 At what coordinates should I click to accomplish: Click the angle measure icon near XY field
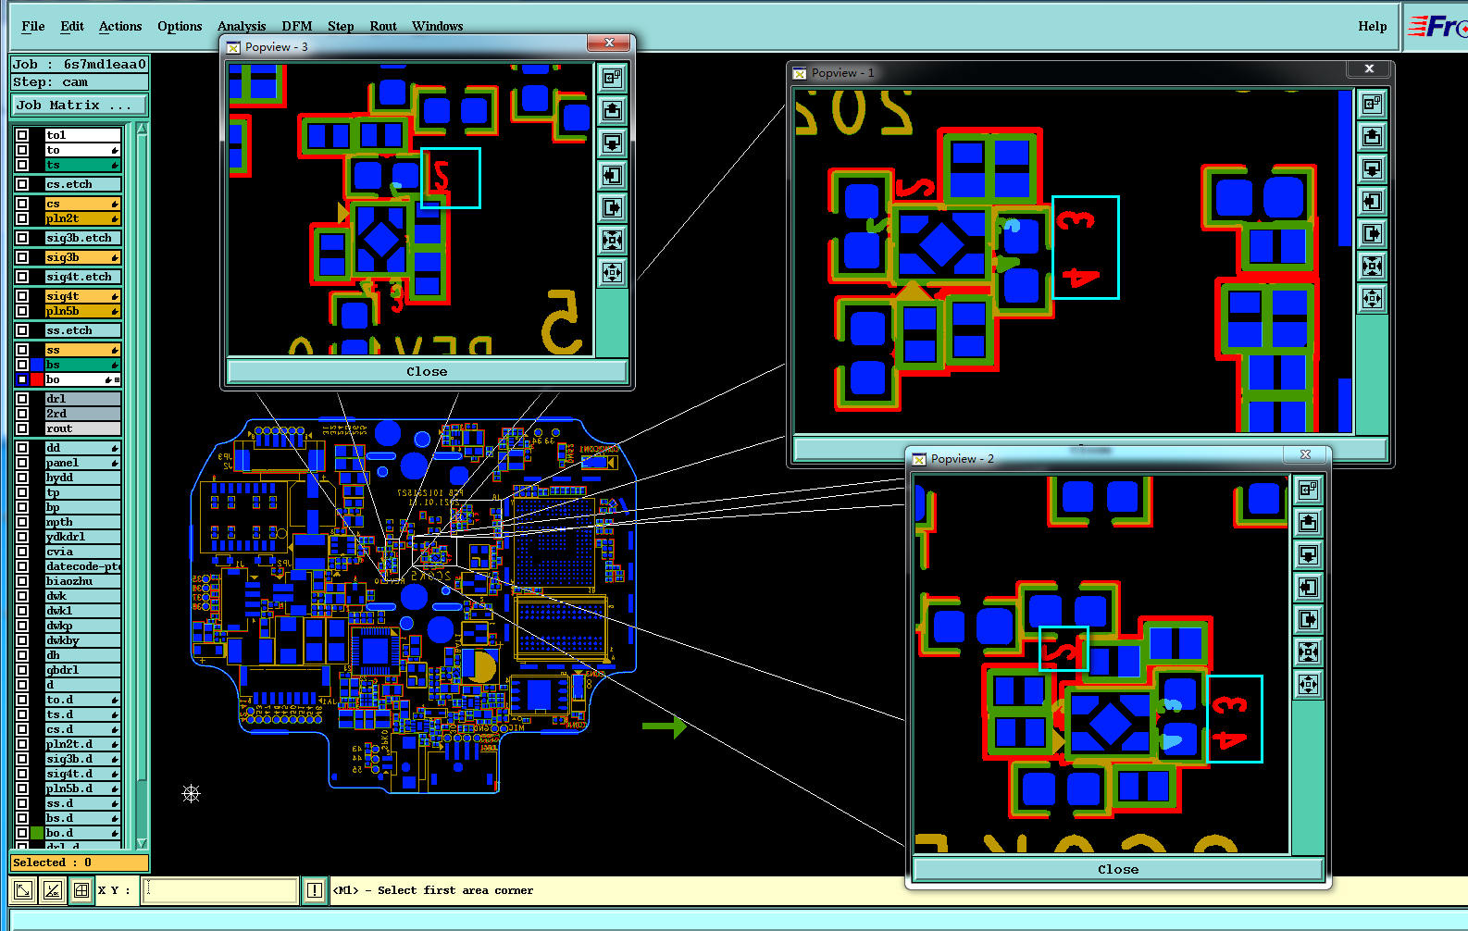[x=53, y=890]
